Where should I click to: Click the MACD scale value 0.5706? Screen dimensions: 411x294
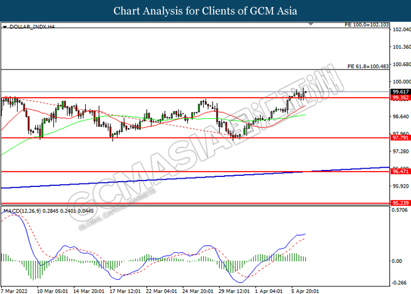point(399,210)
